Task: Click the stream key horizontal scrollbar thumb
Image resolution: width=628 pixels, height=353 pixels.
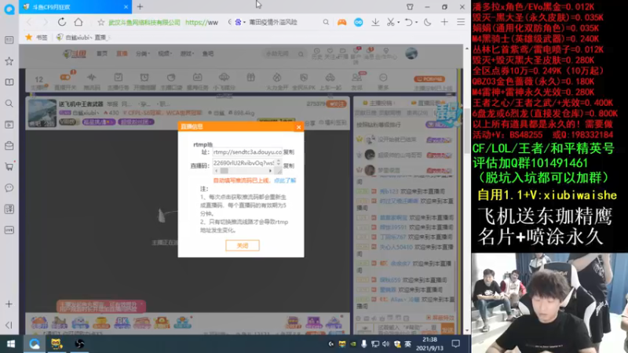Action: [x=225, y=171]
